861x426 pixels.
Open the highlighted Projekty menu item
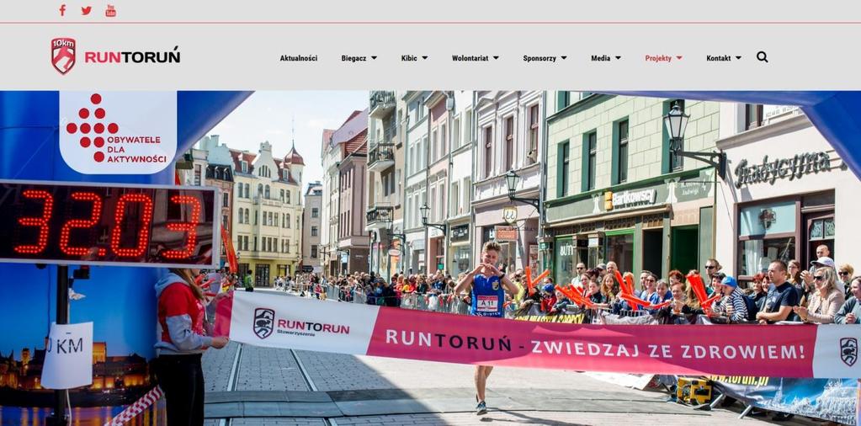(x=658, y=58)
